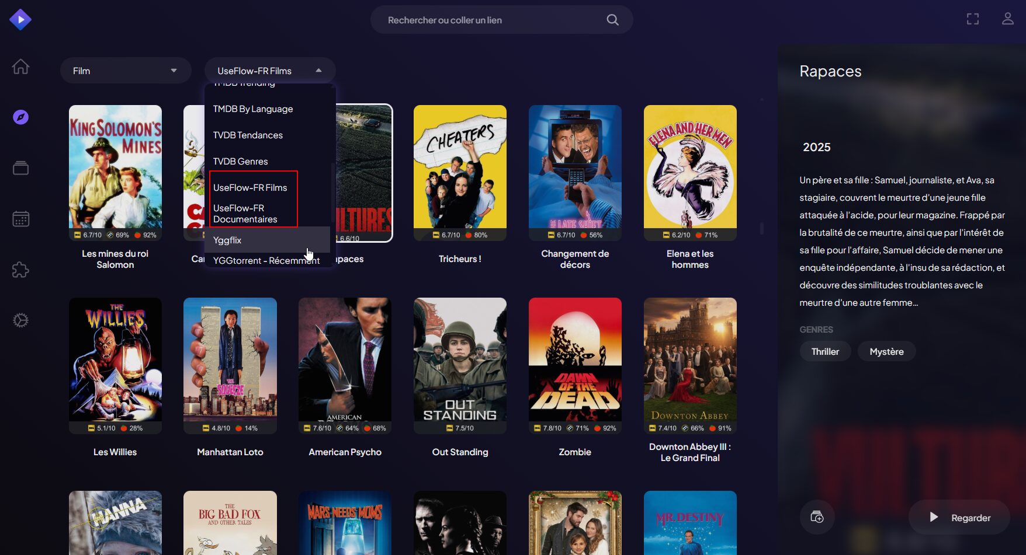The height and width of the screenshot is (555, 1026).
Task: Open the Library icon in sidebar
Action: (20, 168)
